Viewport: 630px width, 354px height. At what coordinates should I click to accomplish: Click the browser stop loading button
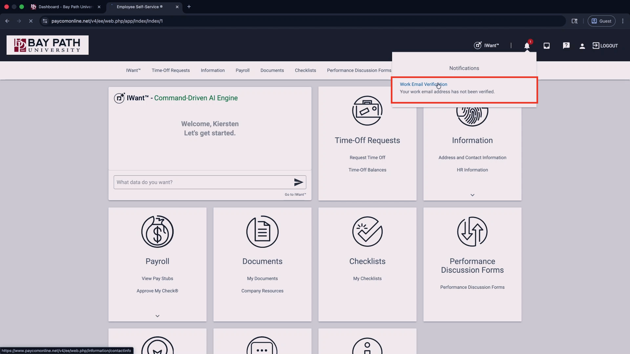(31, 21)
